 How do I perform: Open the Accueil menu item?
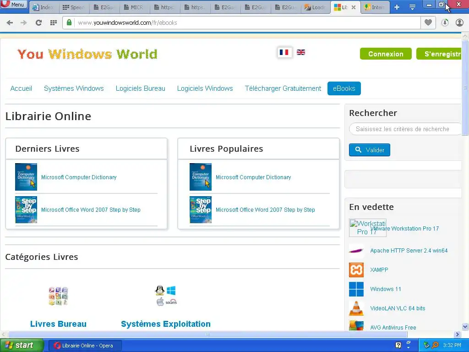point(21,88)
